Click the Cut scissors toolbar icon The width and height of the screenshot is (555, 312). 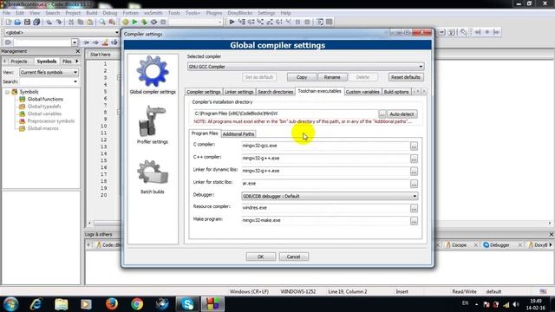71,22
